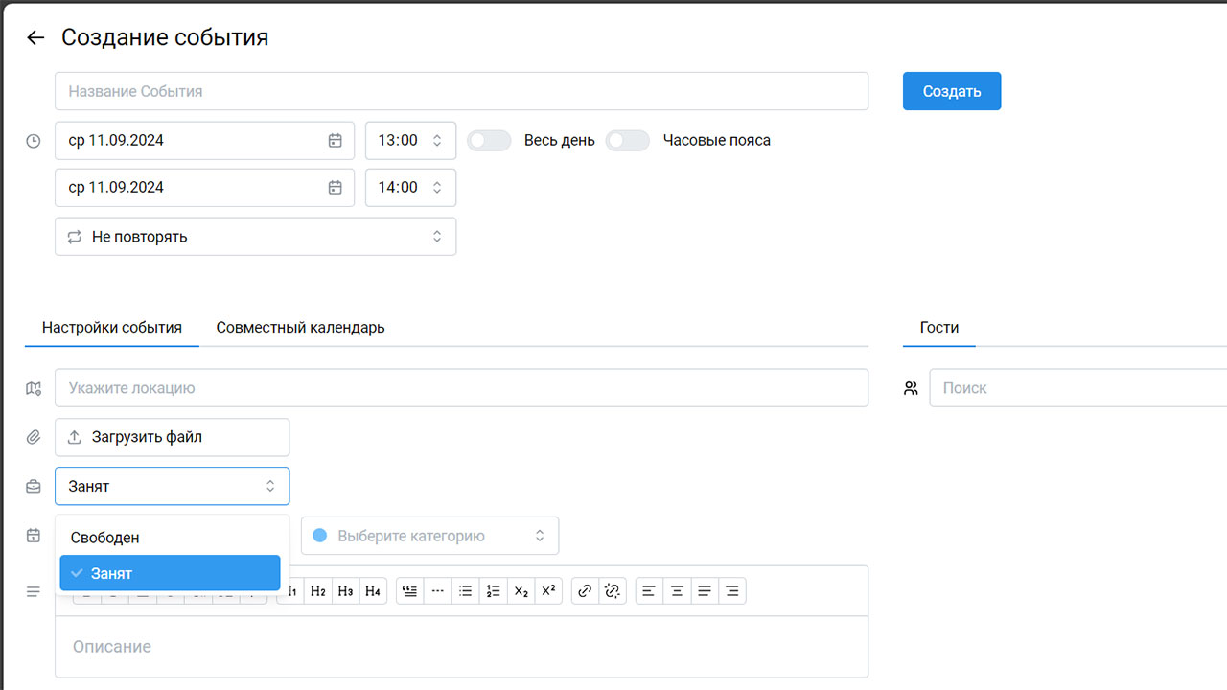Click Загрузить файл upload button
1227x690 pixels.
[x=173, y=437]
